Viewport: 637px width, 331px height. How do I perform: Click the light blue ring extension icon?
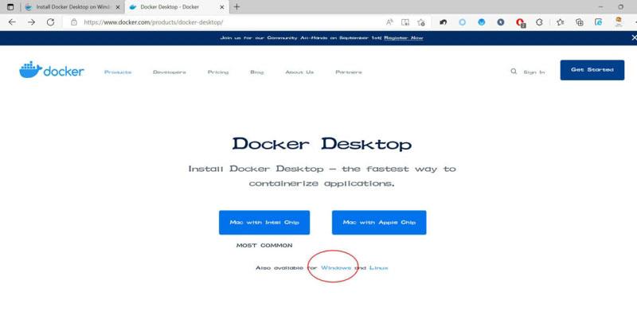(x=463, y=22)
